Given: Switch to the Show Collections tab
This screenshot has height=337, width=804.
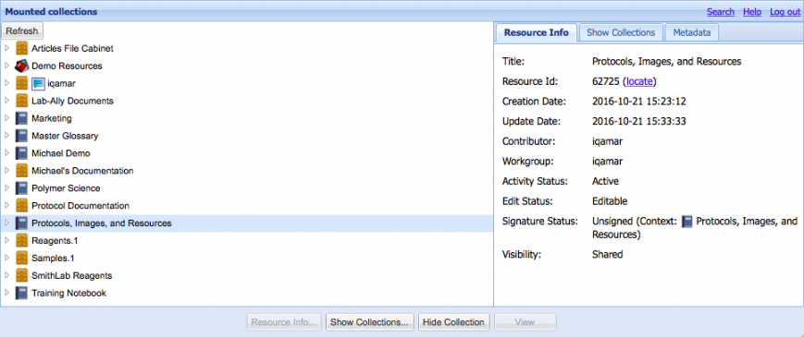Looking at the screenshot, I should pos(621,32).
